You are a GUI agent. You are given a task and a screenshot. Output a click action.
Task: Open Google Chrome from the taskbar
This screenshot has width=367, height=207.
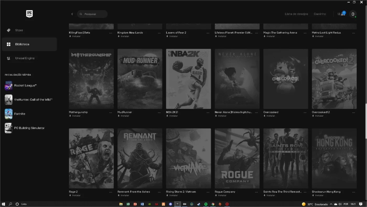213,204
